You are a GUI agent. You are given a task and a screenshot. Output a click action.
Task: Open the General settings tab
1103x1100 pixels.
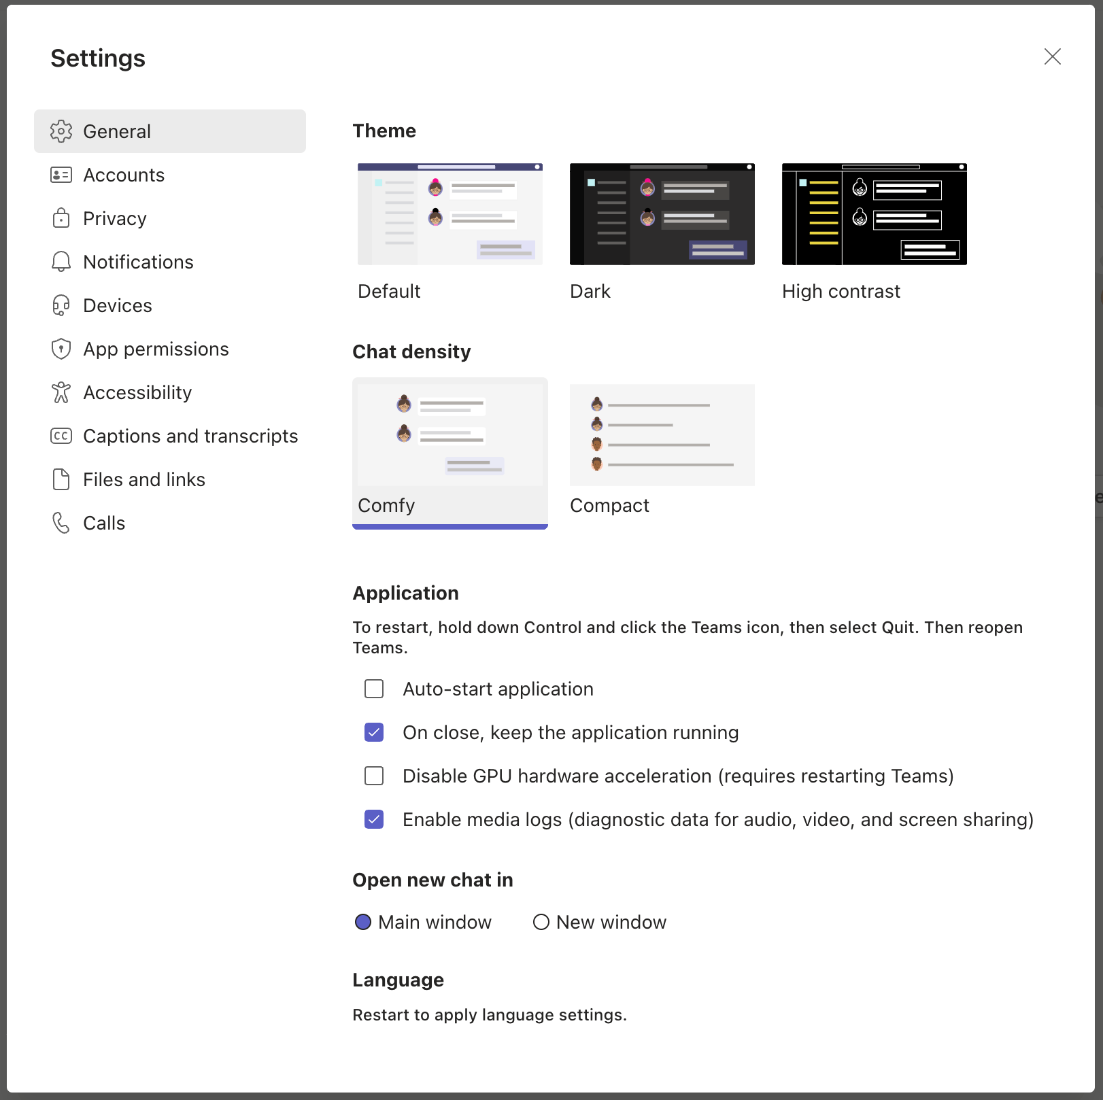pyautogui.click(x=170, y=131)
